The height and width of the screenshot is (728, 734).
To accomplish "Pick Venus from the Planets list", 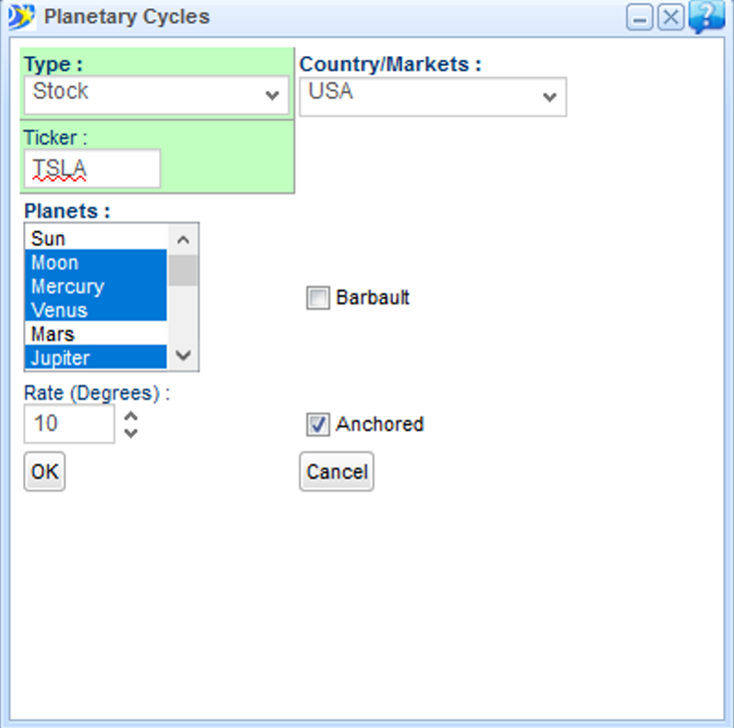I will click(95, 310).
